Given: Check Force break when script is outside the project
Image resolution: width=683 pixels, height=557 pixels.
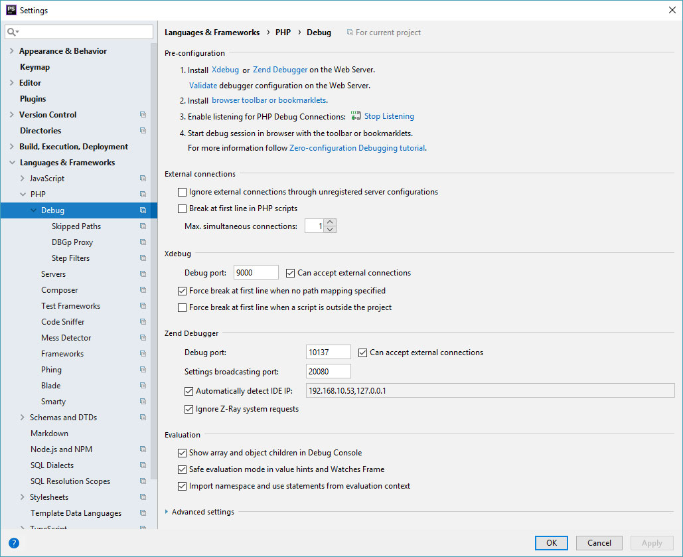Looking at the screenshot, I should (182, 307).
